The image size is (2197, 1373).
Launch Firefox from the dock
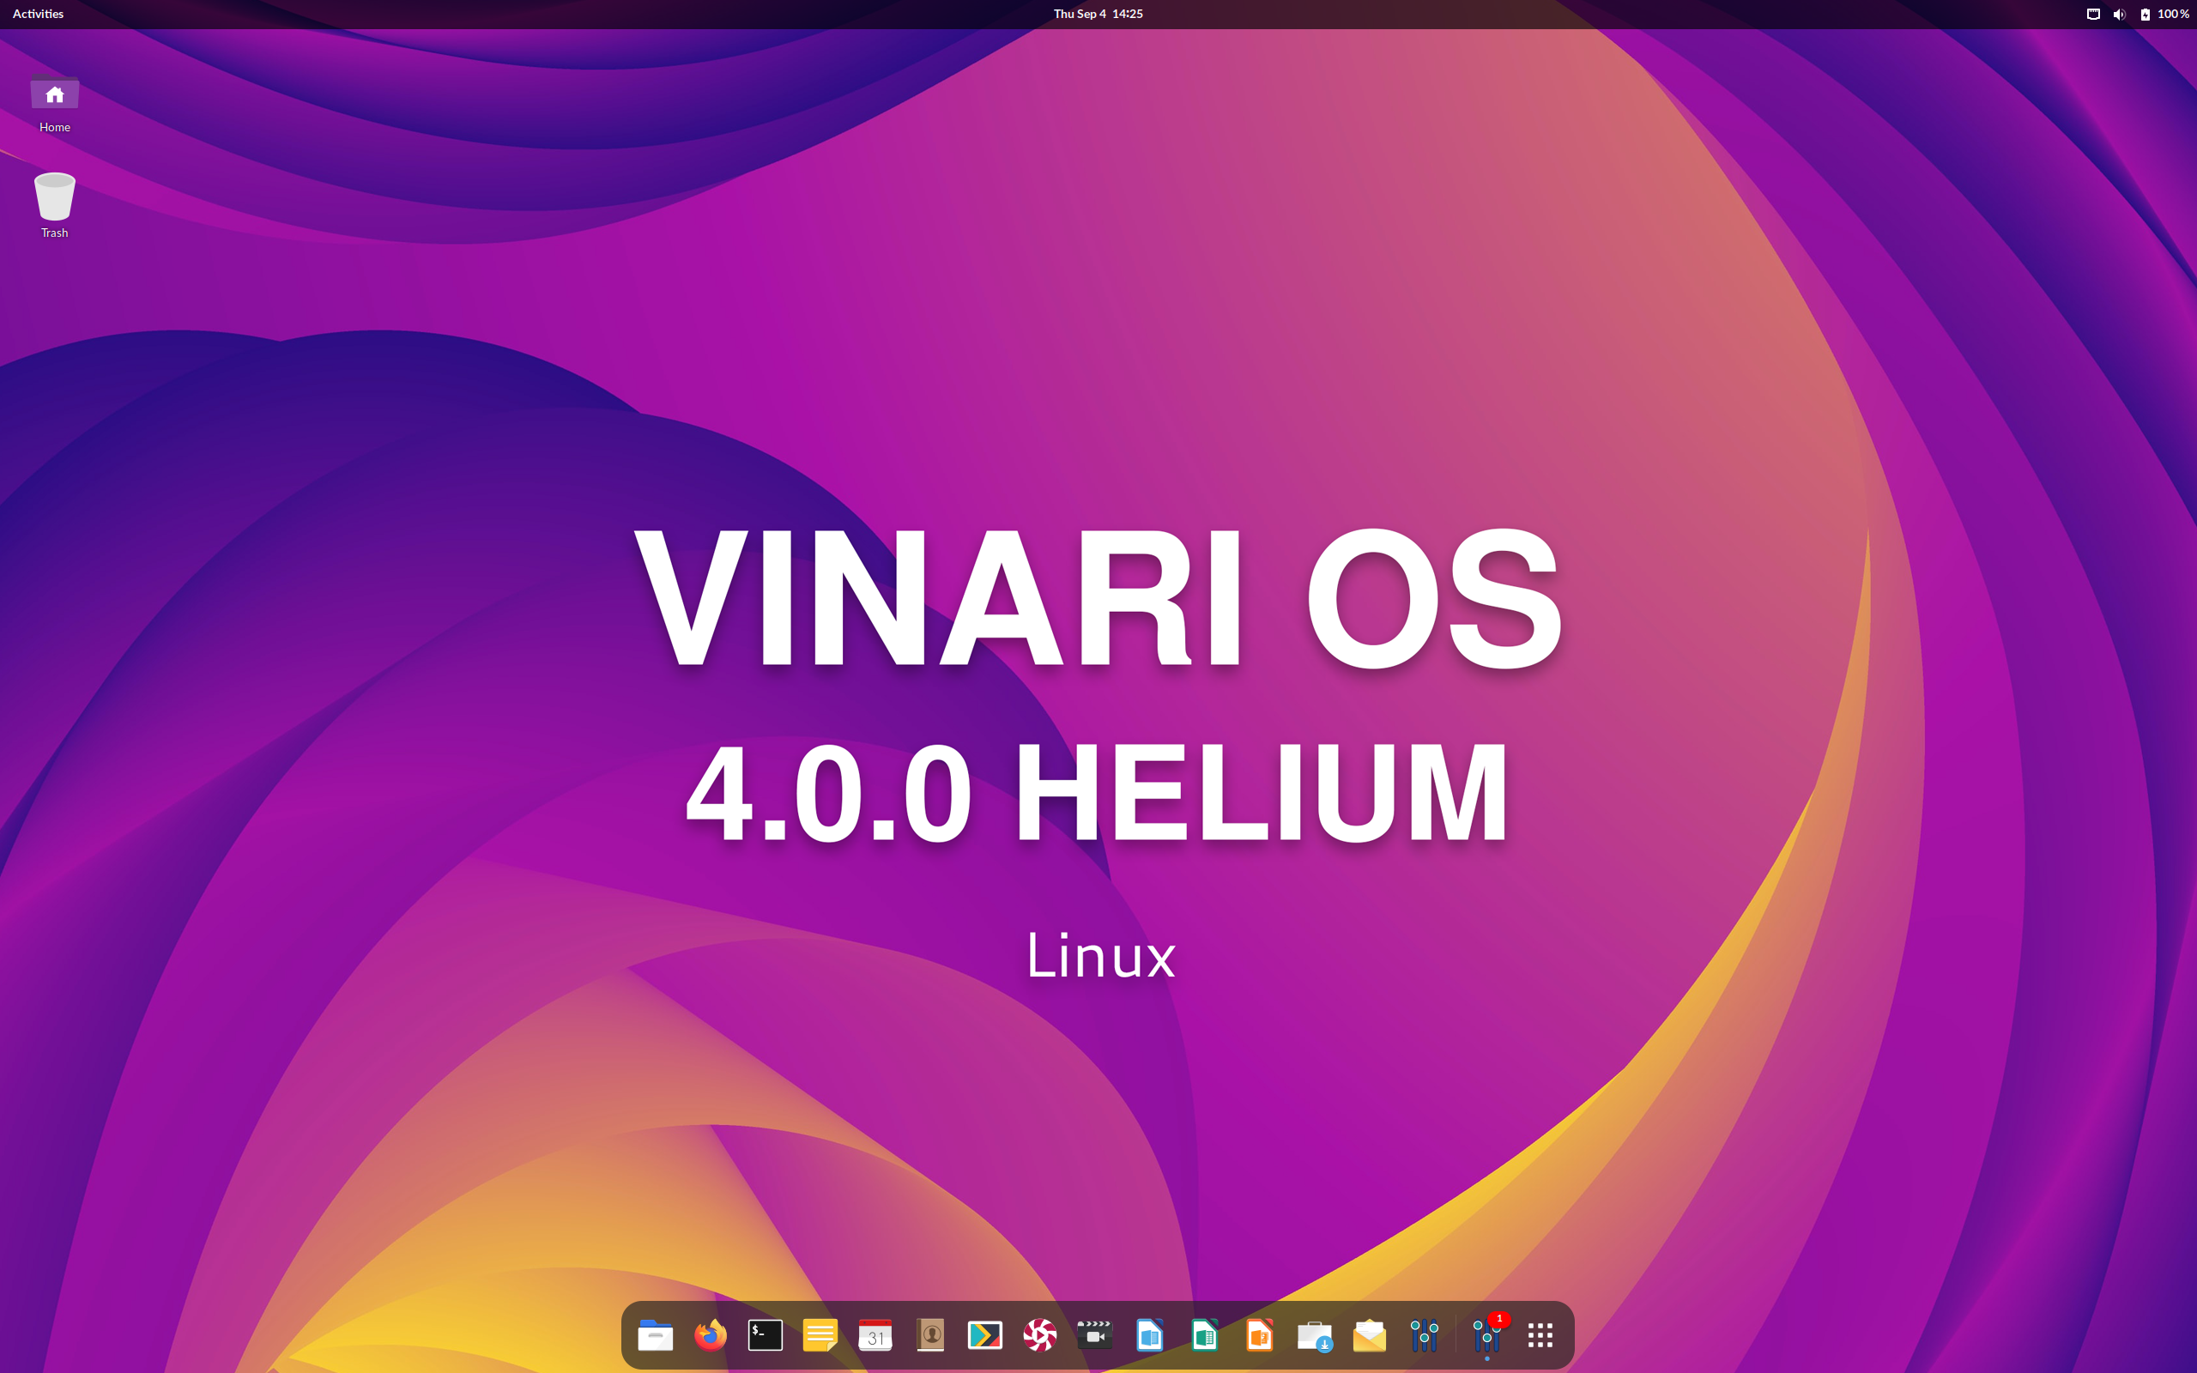pos(710,1335)
